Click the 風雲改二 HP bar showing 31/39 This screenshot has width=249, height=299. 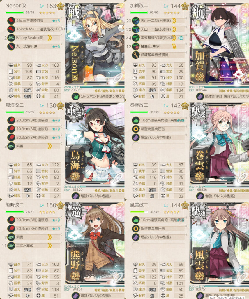click(139, 212)
